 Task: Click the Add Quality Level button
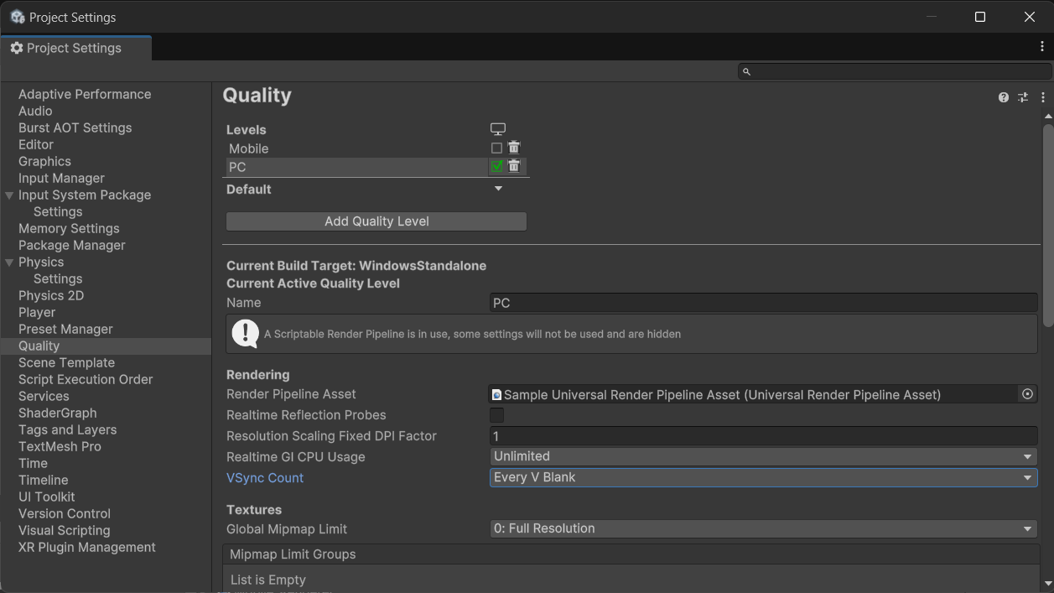coord(376,221)
